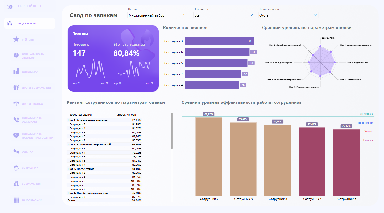Select the Шаг 2. Выявление потребностей row

[x=89, y=145]
